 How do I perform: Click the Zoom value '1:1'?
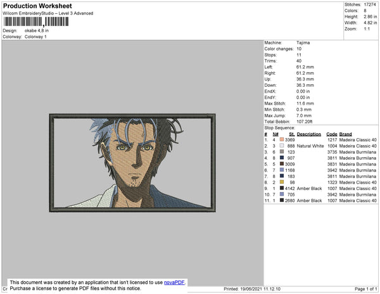367,29
